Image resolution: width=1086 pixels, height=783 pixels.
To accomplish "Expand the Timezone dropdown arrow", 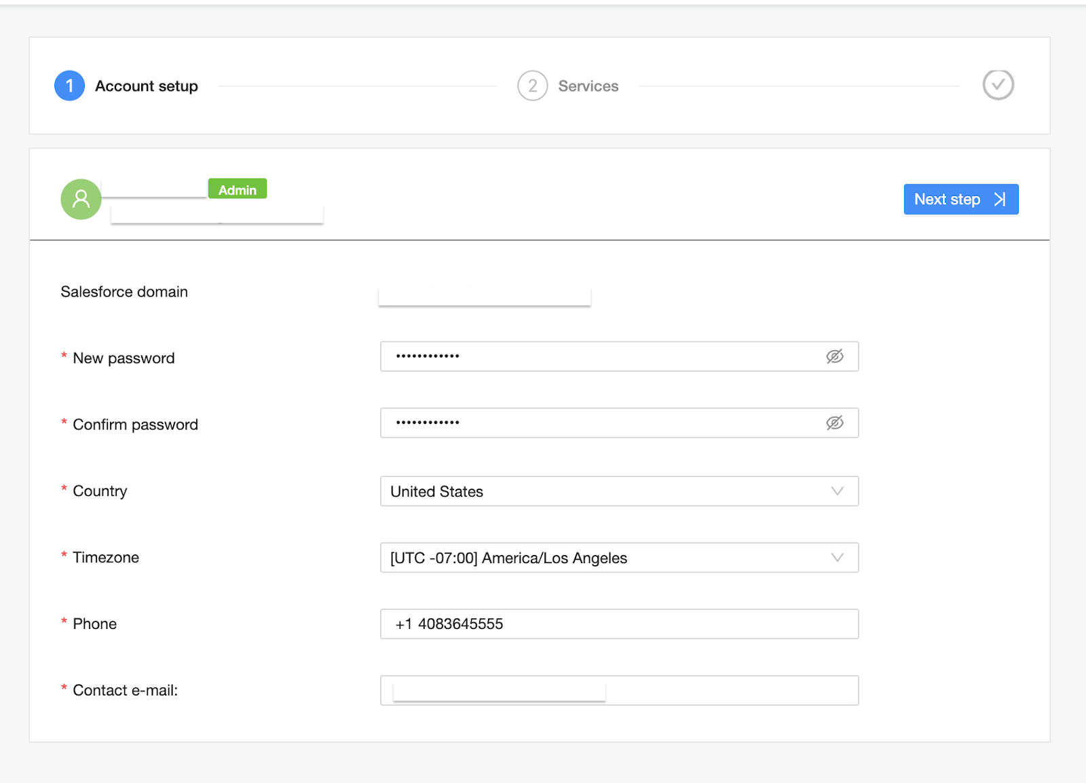I will pyautogui.click(x=837, y=558).
